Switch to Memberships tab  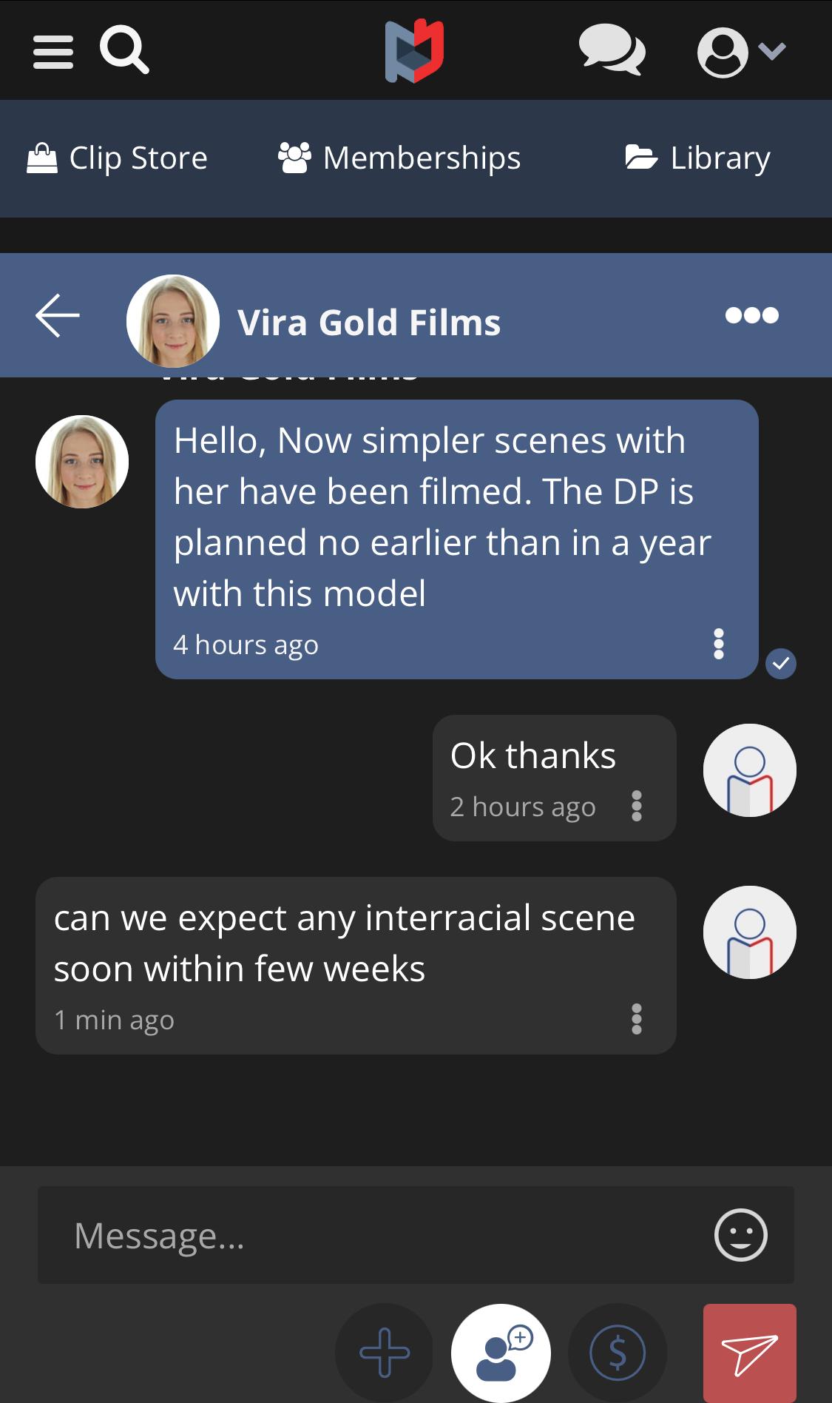pos(399,158)
